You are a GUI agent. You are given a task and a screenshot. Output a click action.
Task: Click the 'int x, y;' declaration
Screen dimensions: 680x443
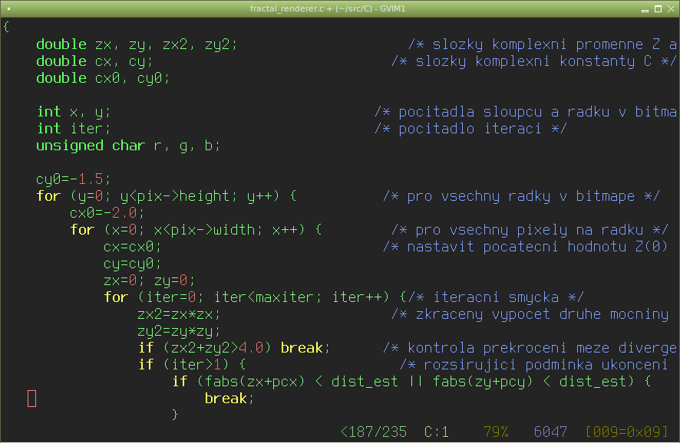(74, 112)
